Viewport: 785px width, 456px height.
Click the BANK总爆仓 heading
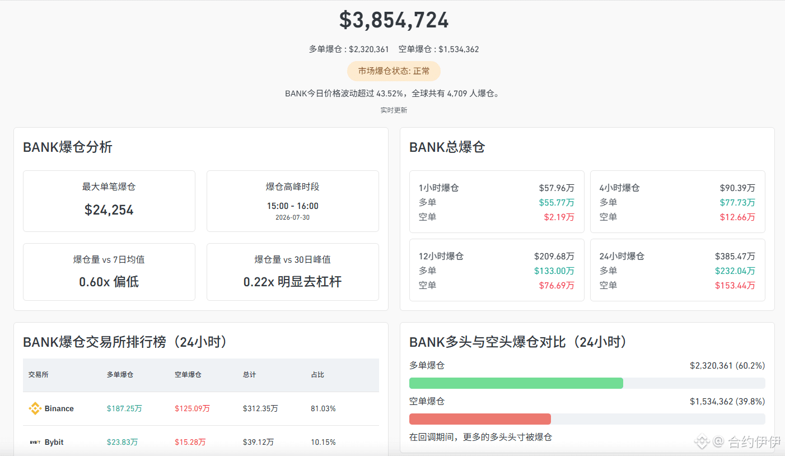tap(447, 147)
